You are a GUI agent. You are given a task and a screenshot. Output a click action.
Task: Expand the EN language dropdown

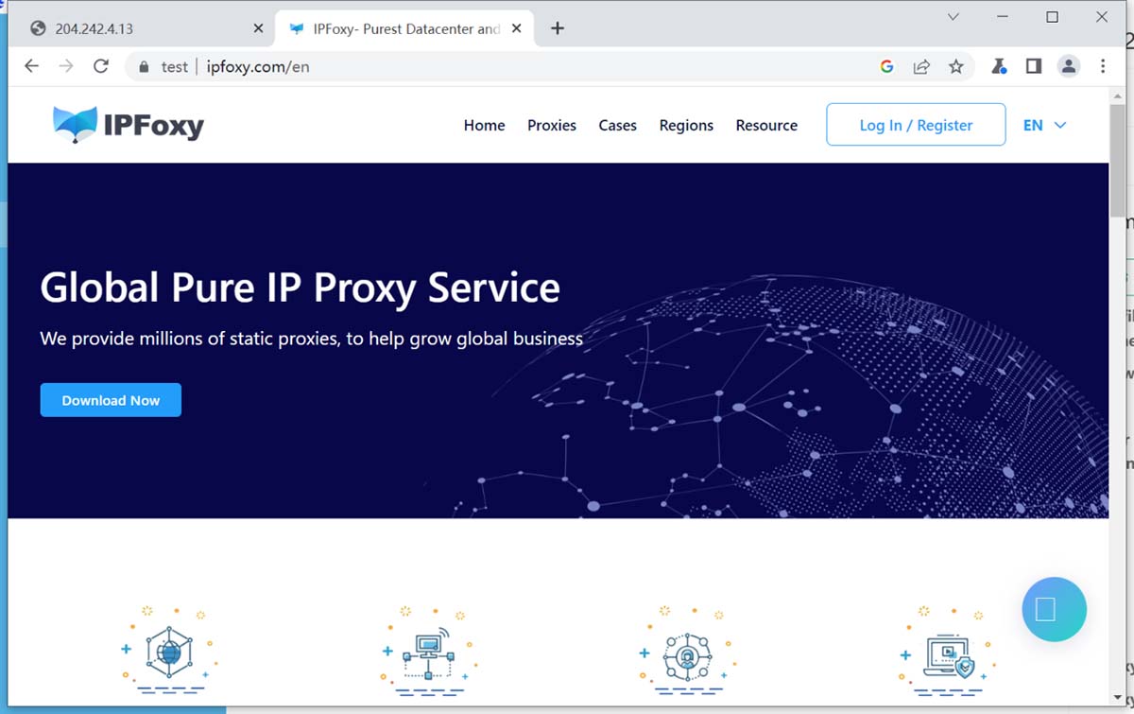point(1044,125)
